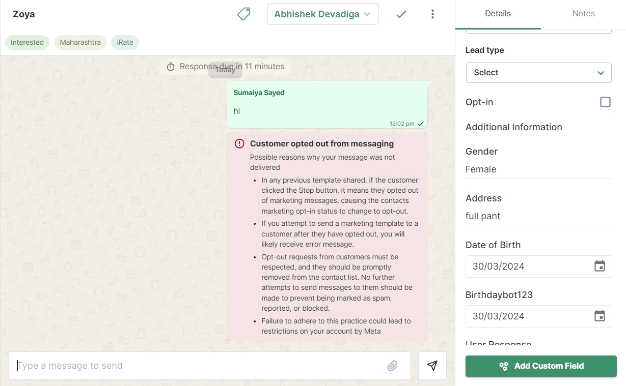Image resolution: width=626 pixels, height=386 pixels.
Task: Enable the Opt-in checkbox
Action: point(605,102)
